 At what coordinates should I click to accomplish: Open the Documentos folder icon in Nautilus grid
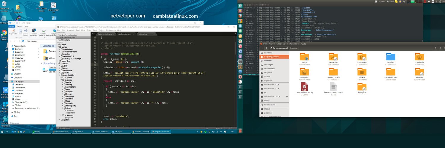pyautogui.click(x=362, y=57)
